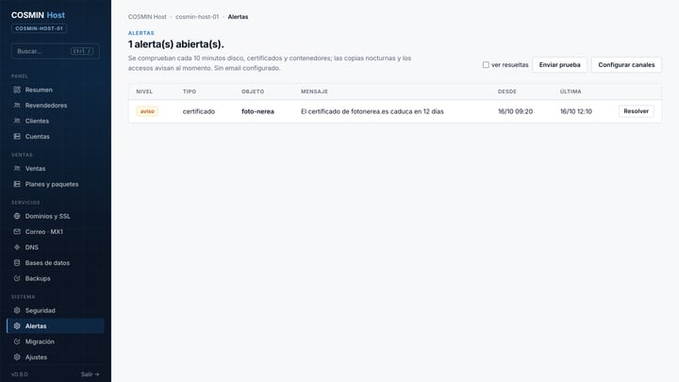Click the Seguridad icon
Screen dimensions: 679x382
[x=17, y=310]
